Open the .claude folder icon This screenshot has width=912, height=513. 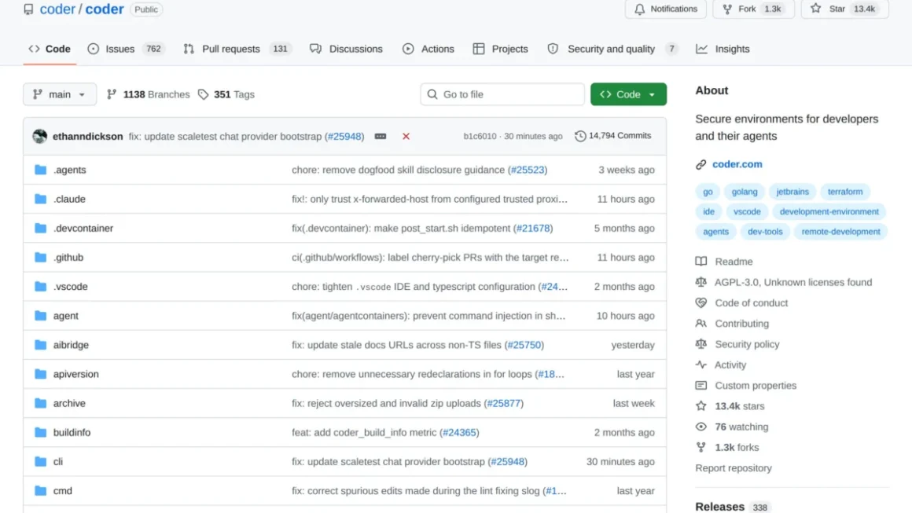pyautogui.click(x=40, y=199)
